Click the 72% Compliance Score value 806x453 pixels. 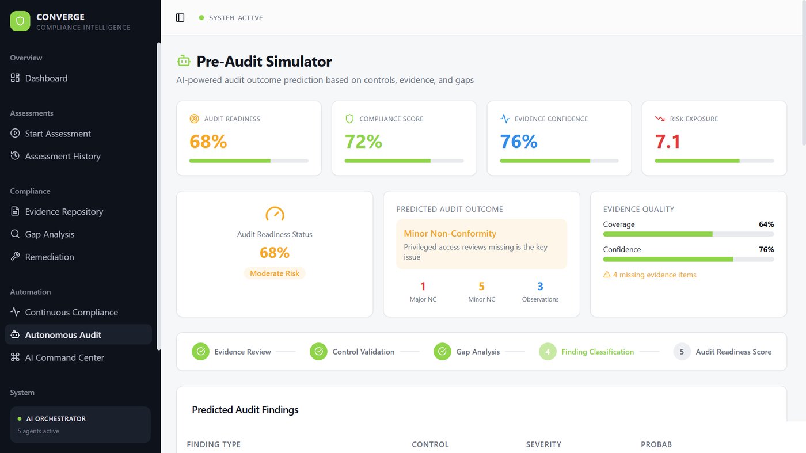pos(363,141)
